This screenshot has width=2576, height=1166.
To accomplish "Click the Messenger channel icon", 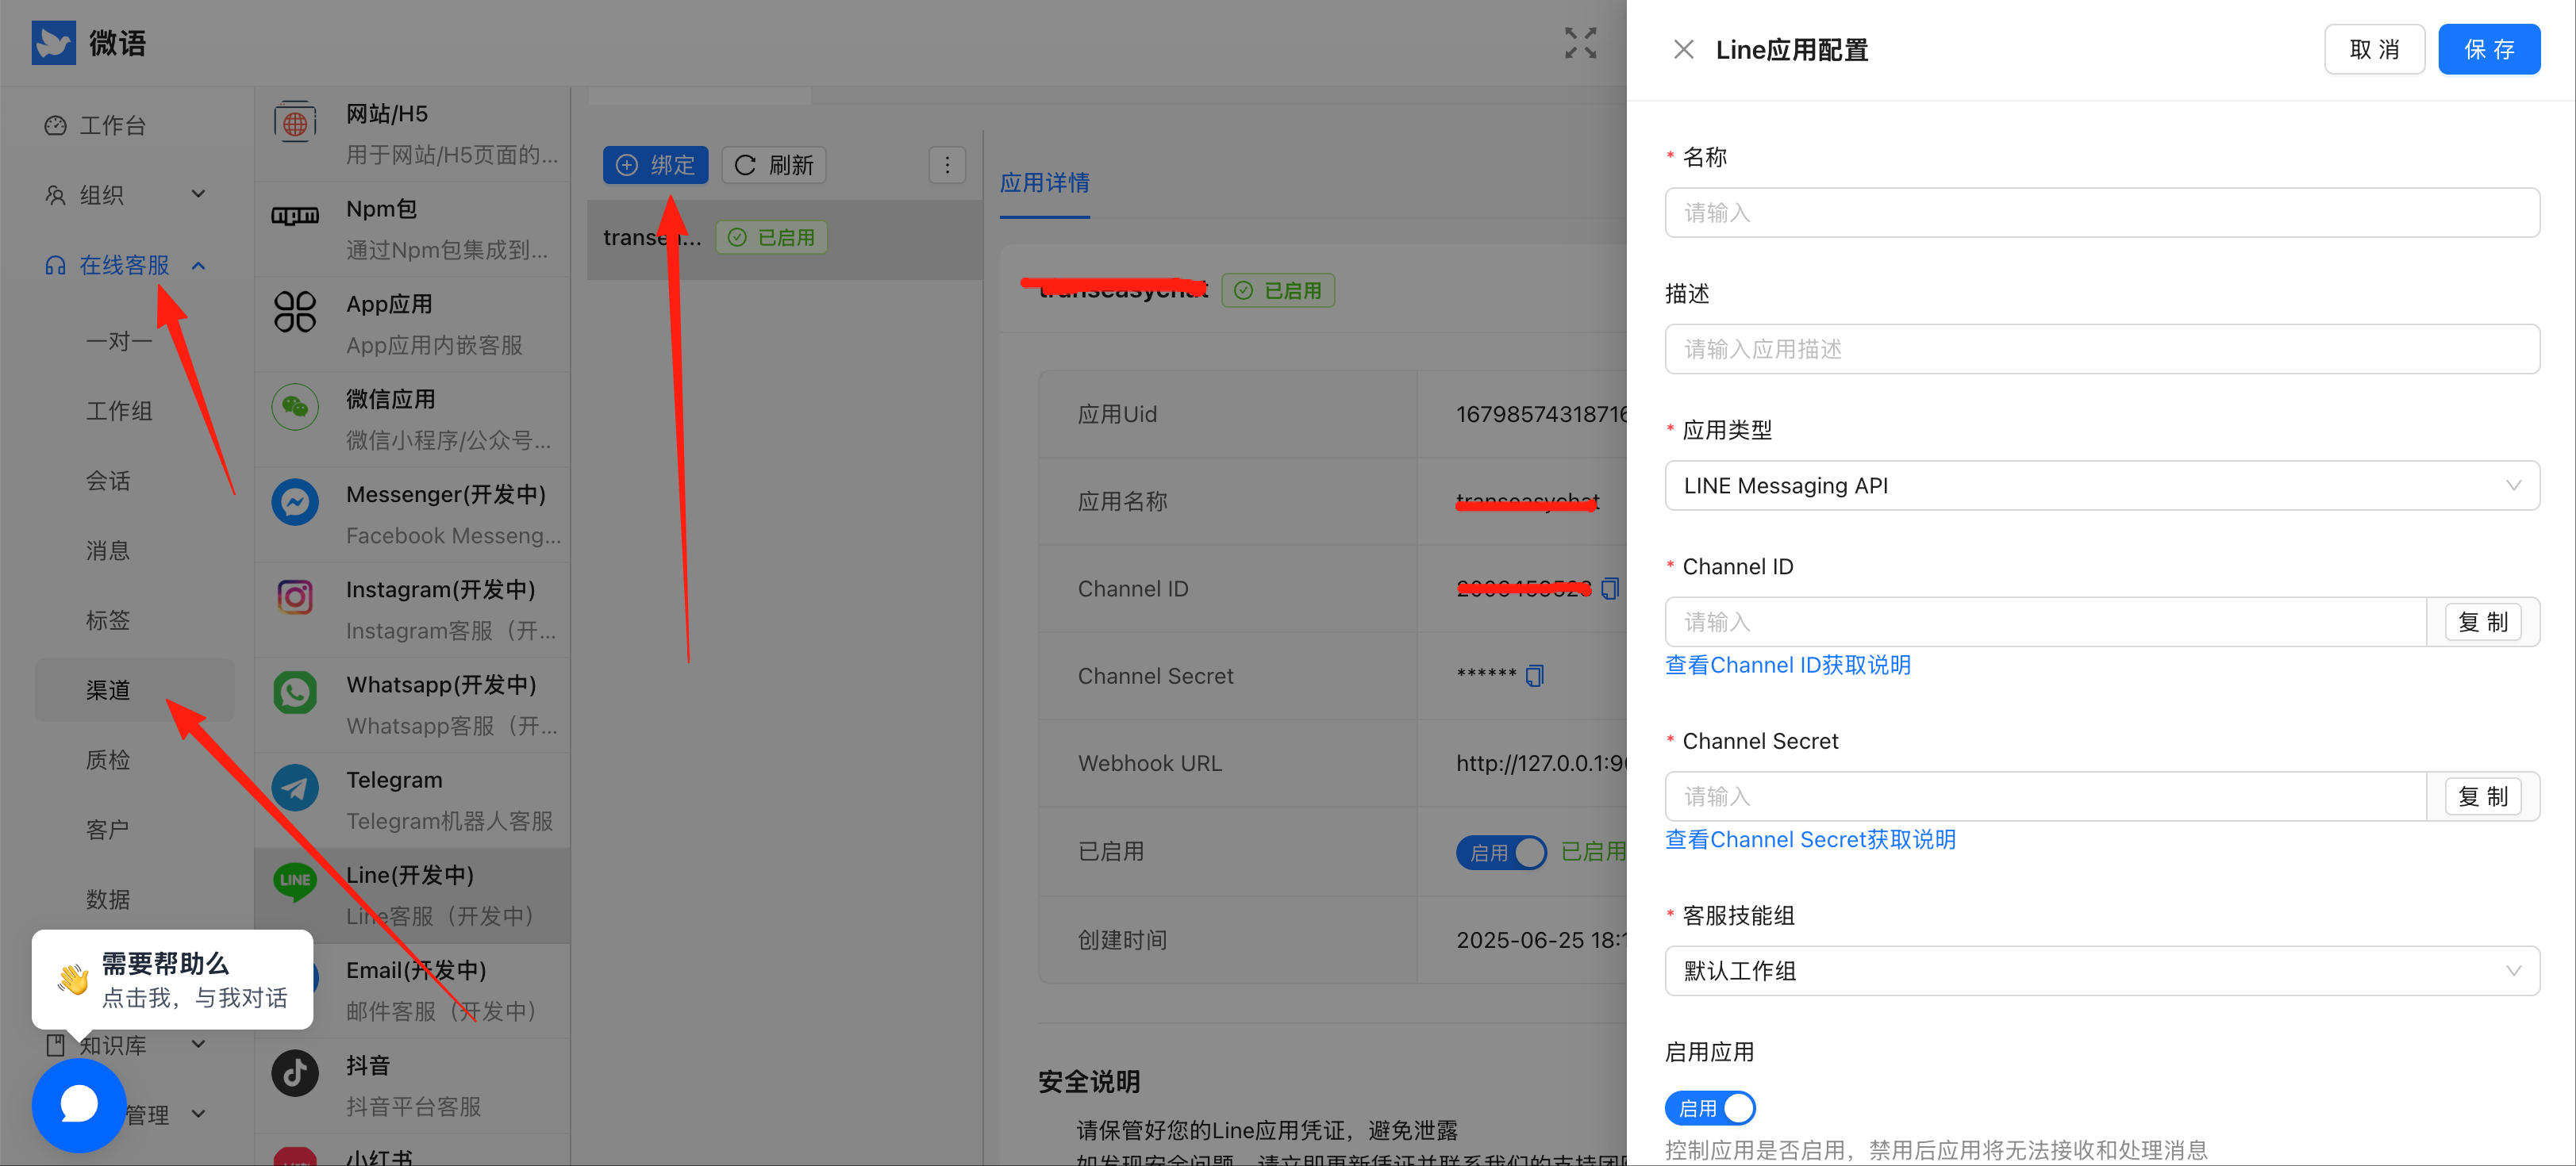I will tap(295, 503).
